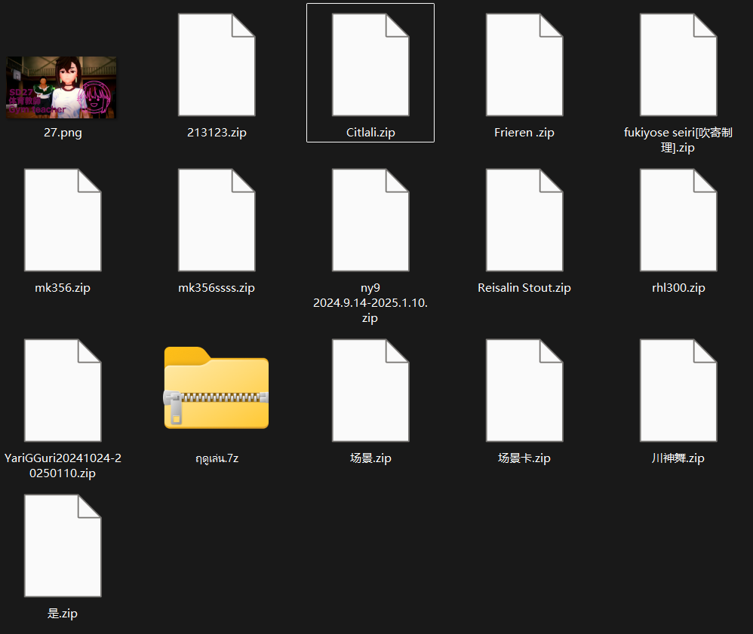This screenshot has width=753, height=634.
Task: Select the 场景.zip file icon
Action: pos(370,390)
